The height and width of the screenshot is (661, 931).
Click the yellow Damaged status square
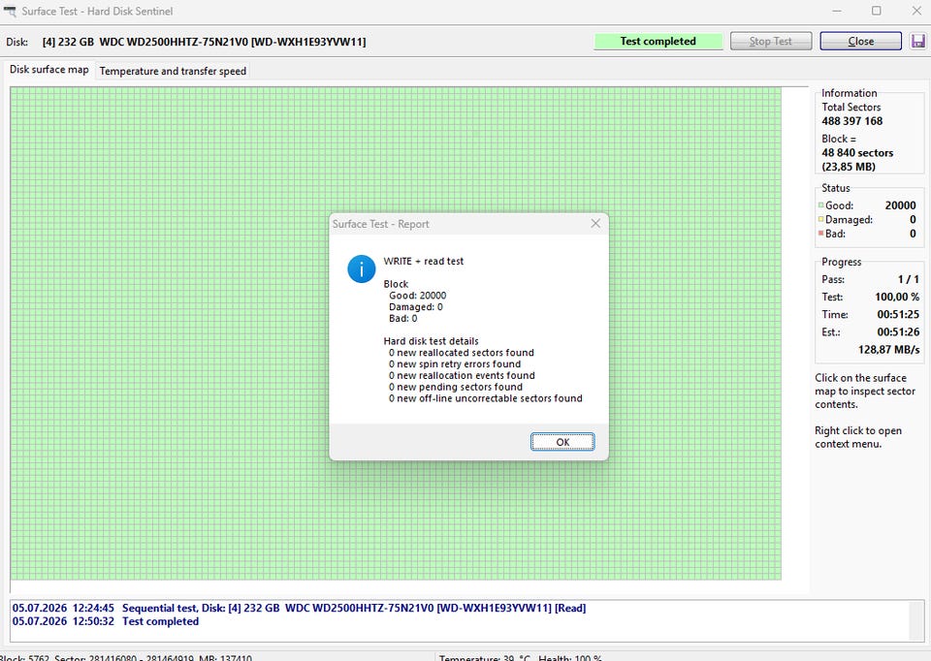[x=820, y=220]
